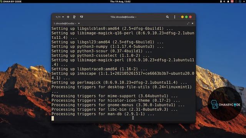The height and width of the screenshot is (138, 246).
Task: Open the notification bell in system tray
Action: (228, 2)
